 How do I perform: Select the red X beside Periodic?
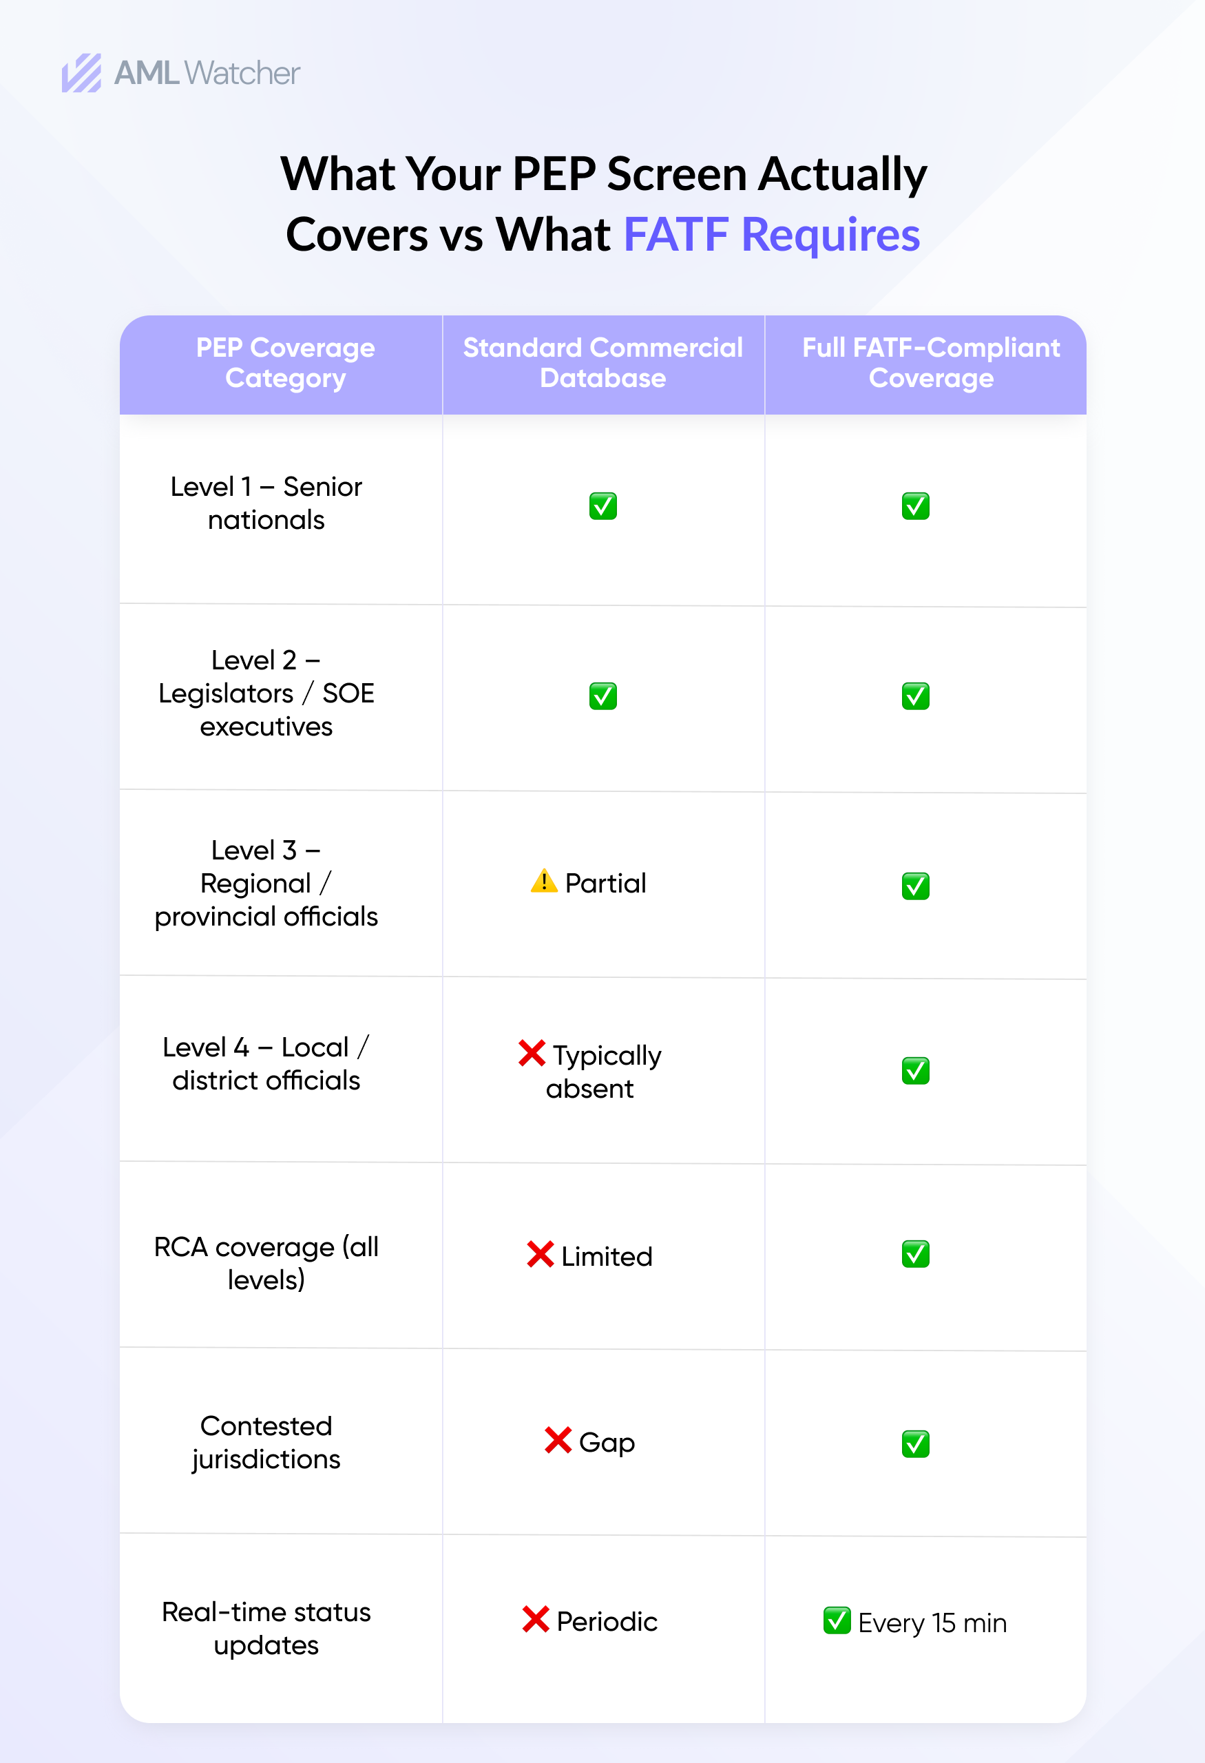point(536,1620)
